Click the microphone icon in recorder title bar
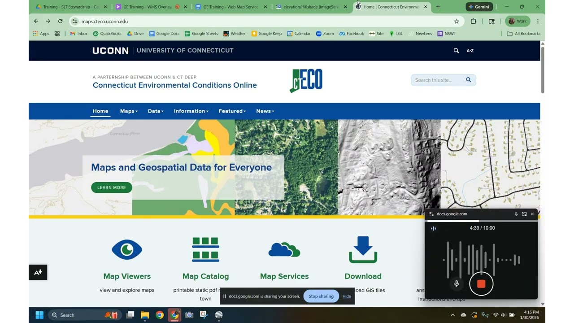Viewport: 574px width, 323px height. click(x=516, y=214)
